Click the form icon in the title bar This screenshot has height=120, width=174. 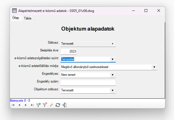(x=14, y=11)
